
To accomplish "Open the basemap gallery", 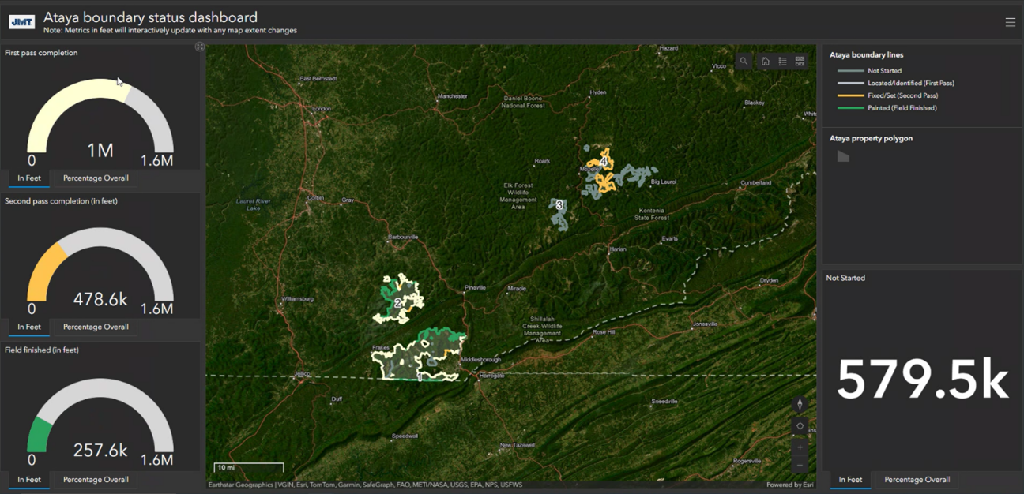I will 800,62.
